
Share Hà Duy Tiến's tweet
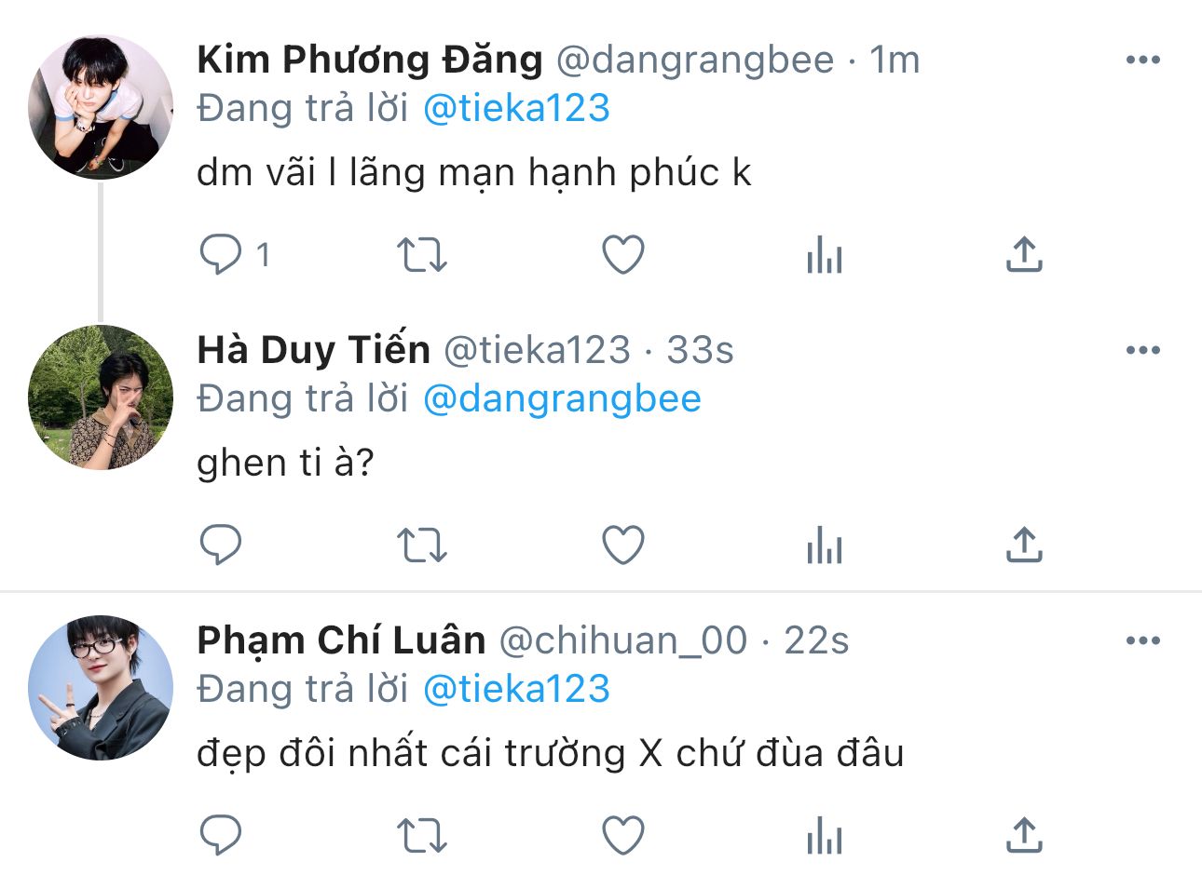[x=1024, y=545]
